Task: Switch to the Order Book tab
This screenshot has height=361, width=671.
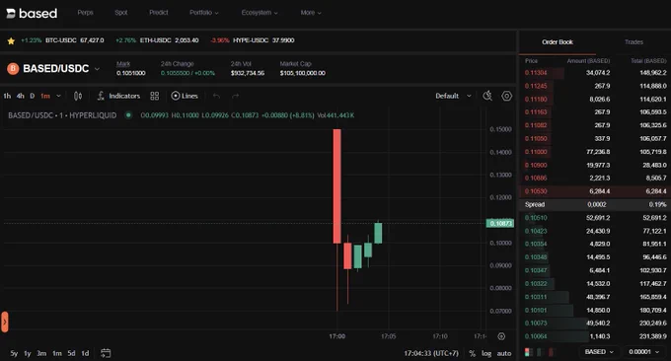Action: 558,41
